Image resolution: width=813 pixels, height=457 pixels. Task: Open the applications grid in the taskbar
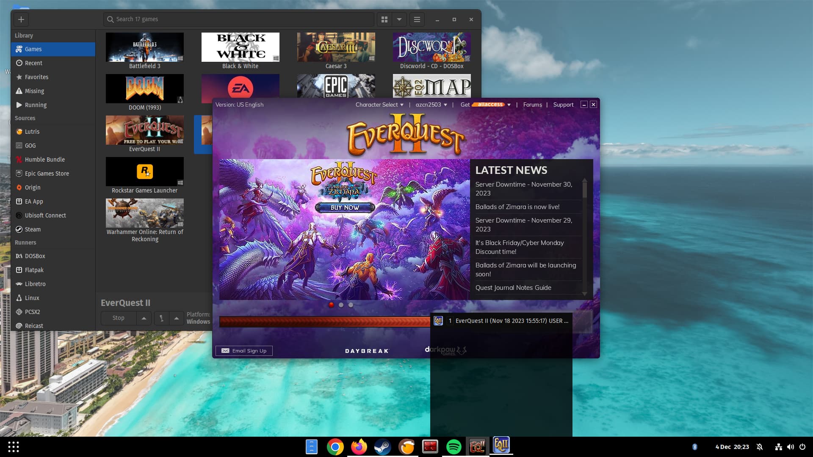pyautogui.click(x=14, y=447)
